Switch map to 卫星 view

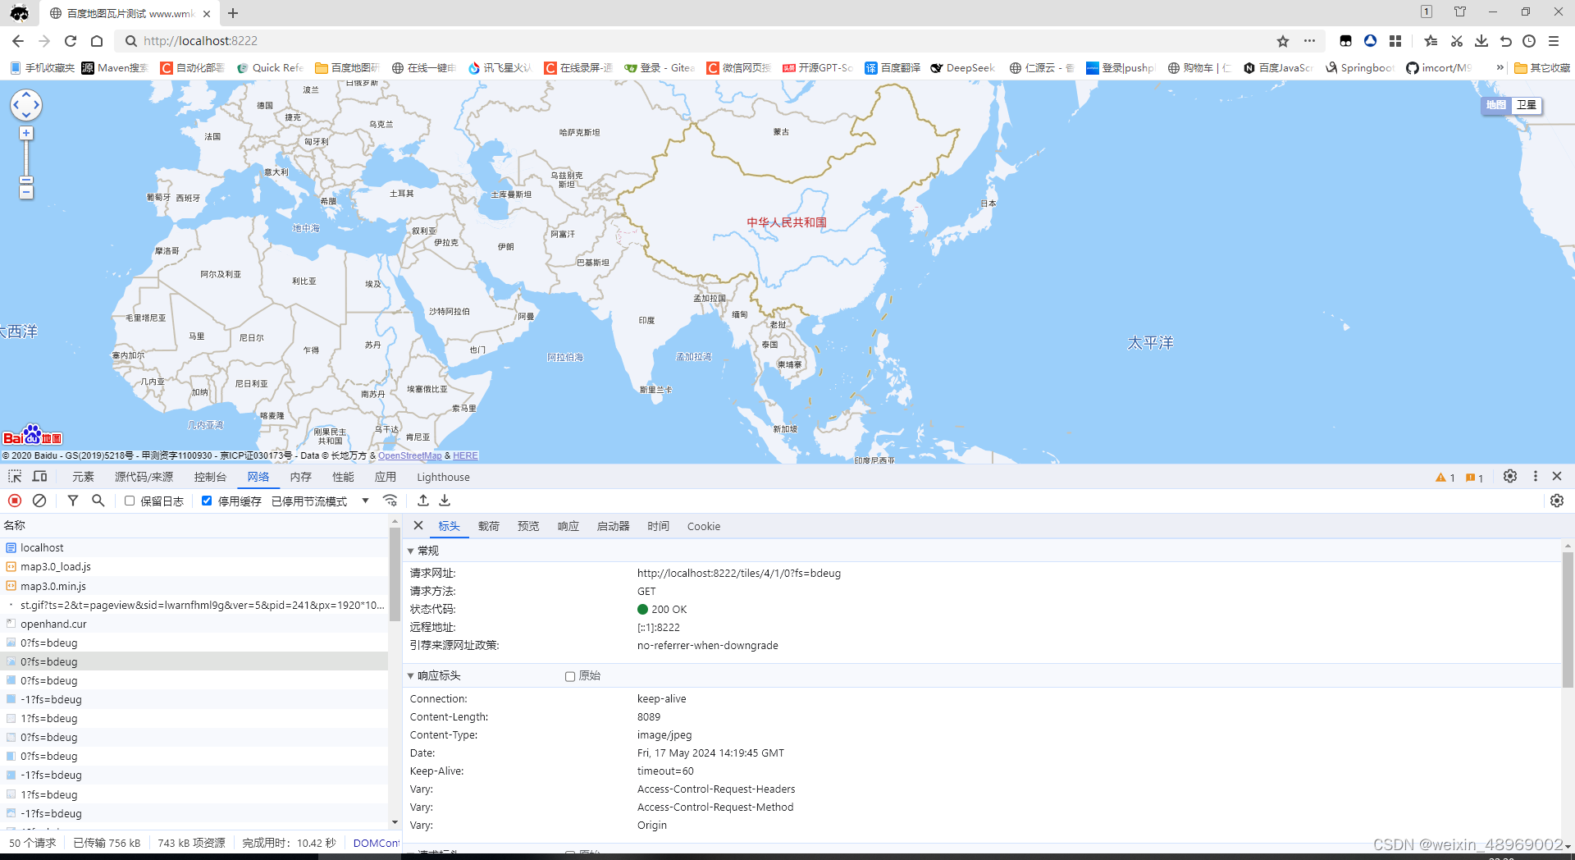(x=1527, y=105)
